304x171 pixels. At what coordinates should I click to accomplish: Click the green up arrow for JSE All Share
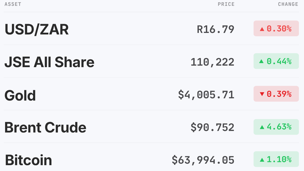pos(262,61)
